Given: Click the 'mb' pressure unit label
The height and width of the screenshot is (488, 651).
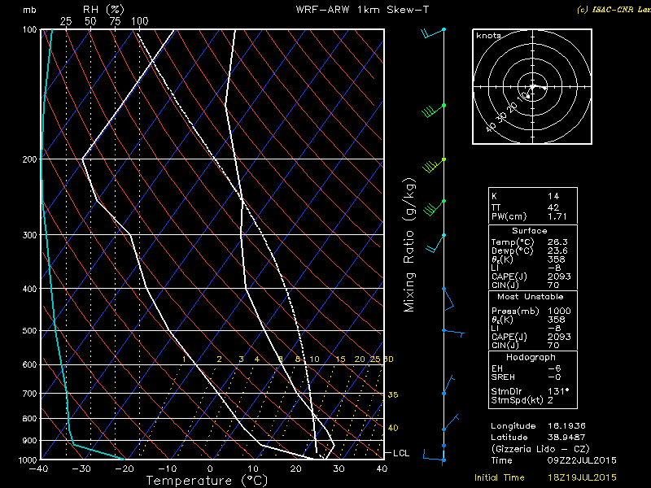Looking at the screenshot, I should pos(29,10).
